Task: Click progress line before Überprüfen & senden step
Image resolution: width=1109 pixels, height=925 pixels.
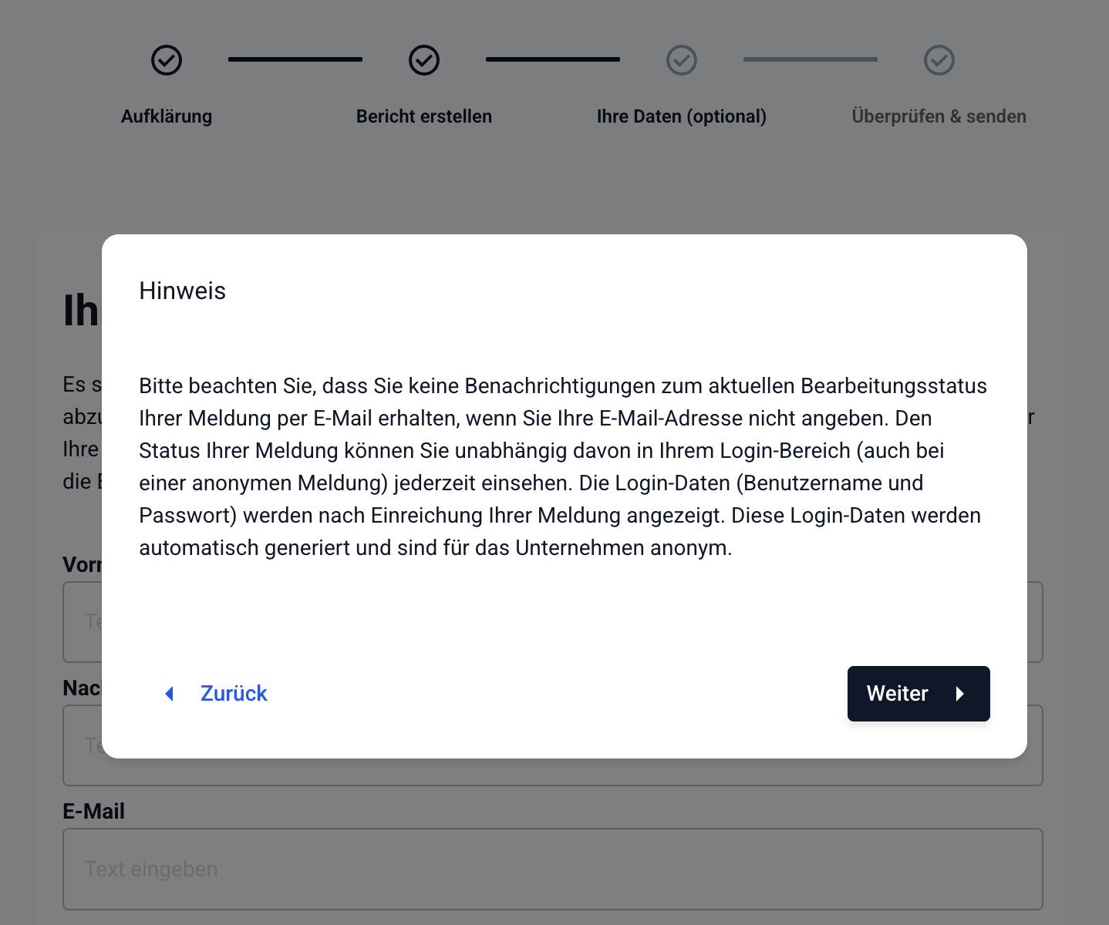Action: point(811,59)
